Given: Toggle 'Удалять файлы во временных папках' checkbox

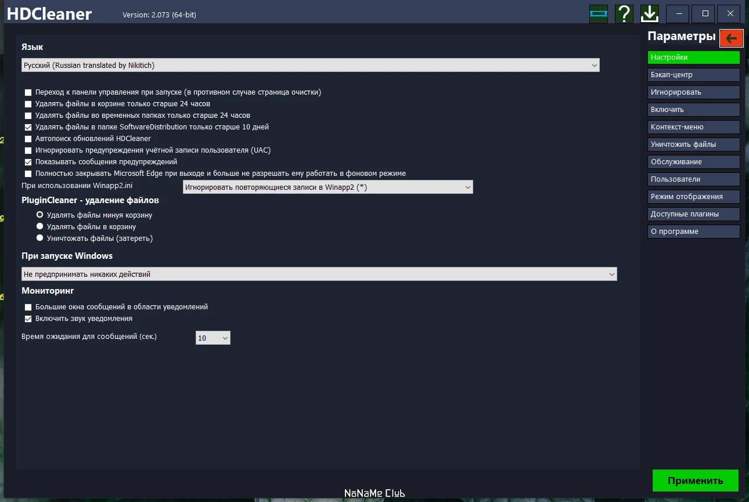Looking at the screenshot, I should [x=28, y=115].
